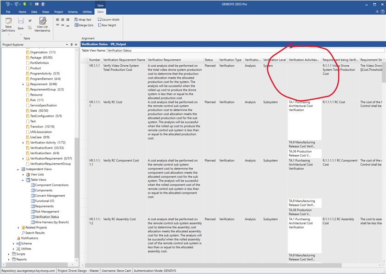This screenshot has width=386, height=274.
Task: Click the Column Width adjustment icon
Action: click(99, 19)
